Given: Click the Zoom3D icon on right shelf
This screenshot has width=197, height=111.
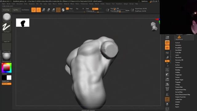Looking at the screenshot, I should 167,80.
